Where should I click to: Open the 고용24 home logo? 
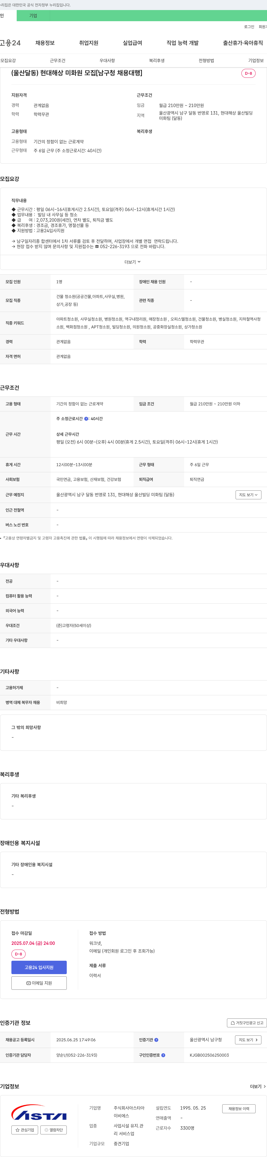pyautogui.click(x=10, y=43)
